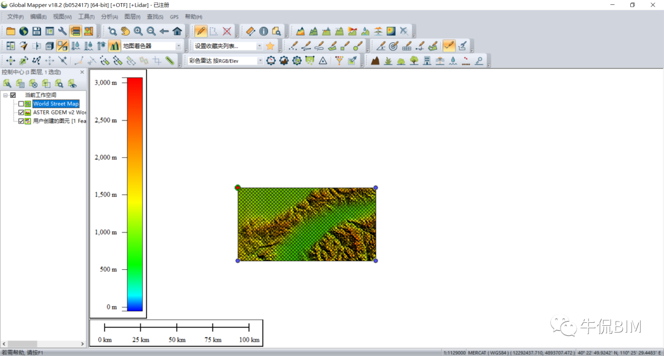Select the Measure ruler tool
This screenshot has width=664, height=356.
250,31
